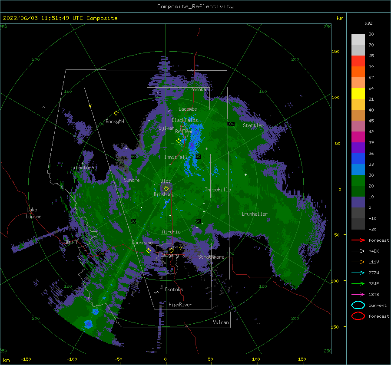Click the Didsbury town label
This screenshot has width=391, height=365.
(x=164, y=194)
